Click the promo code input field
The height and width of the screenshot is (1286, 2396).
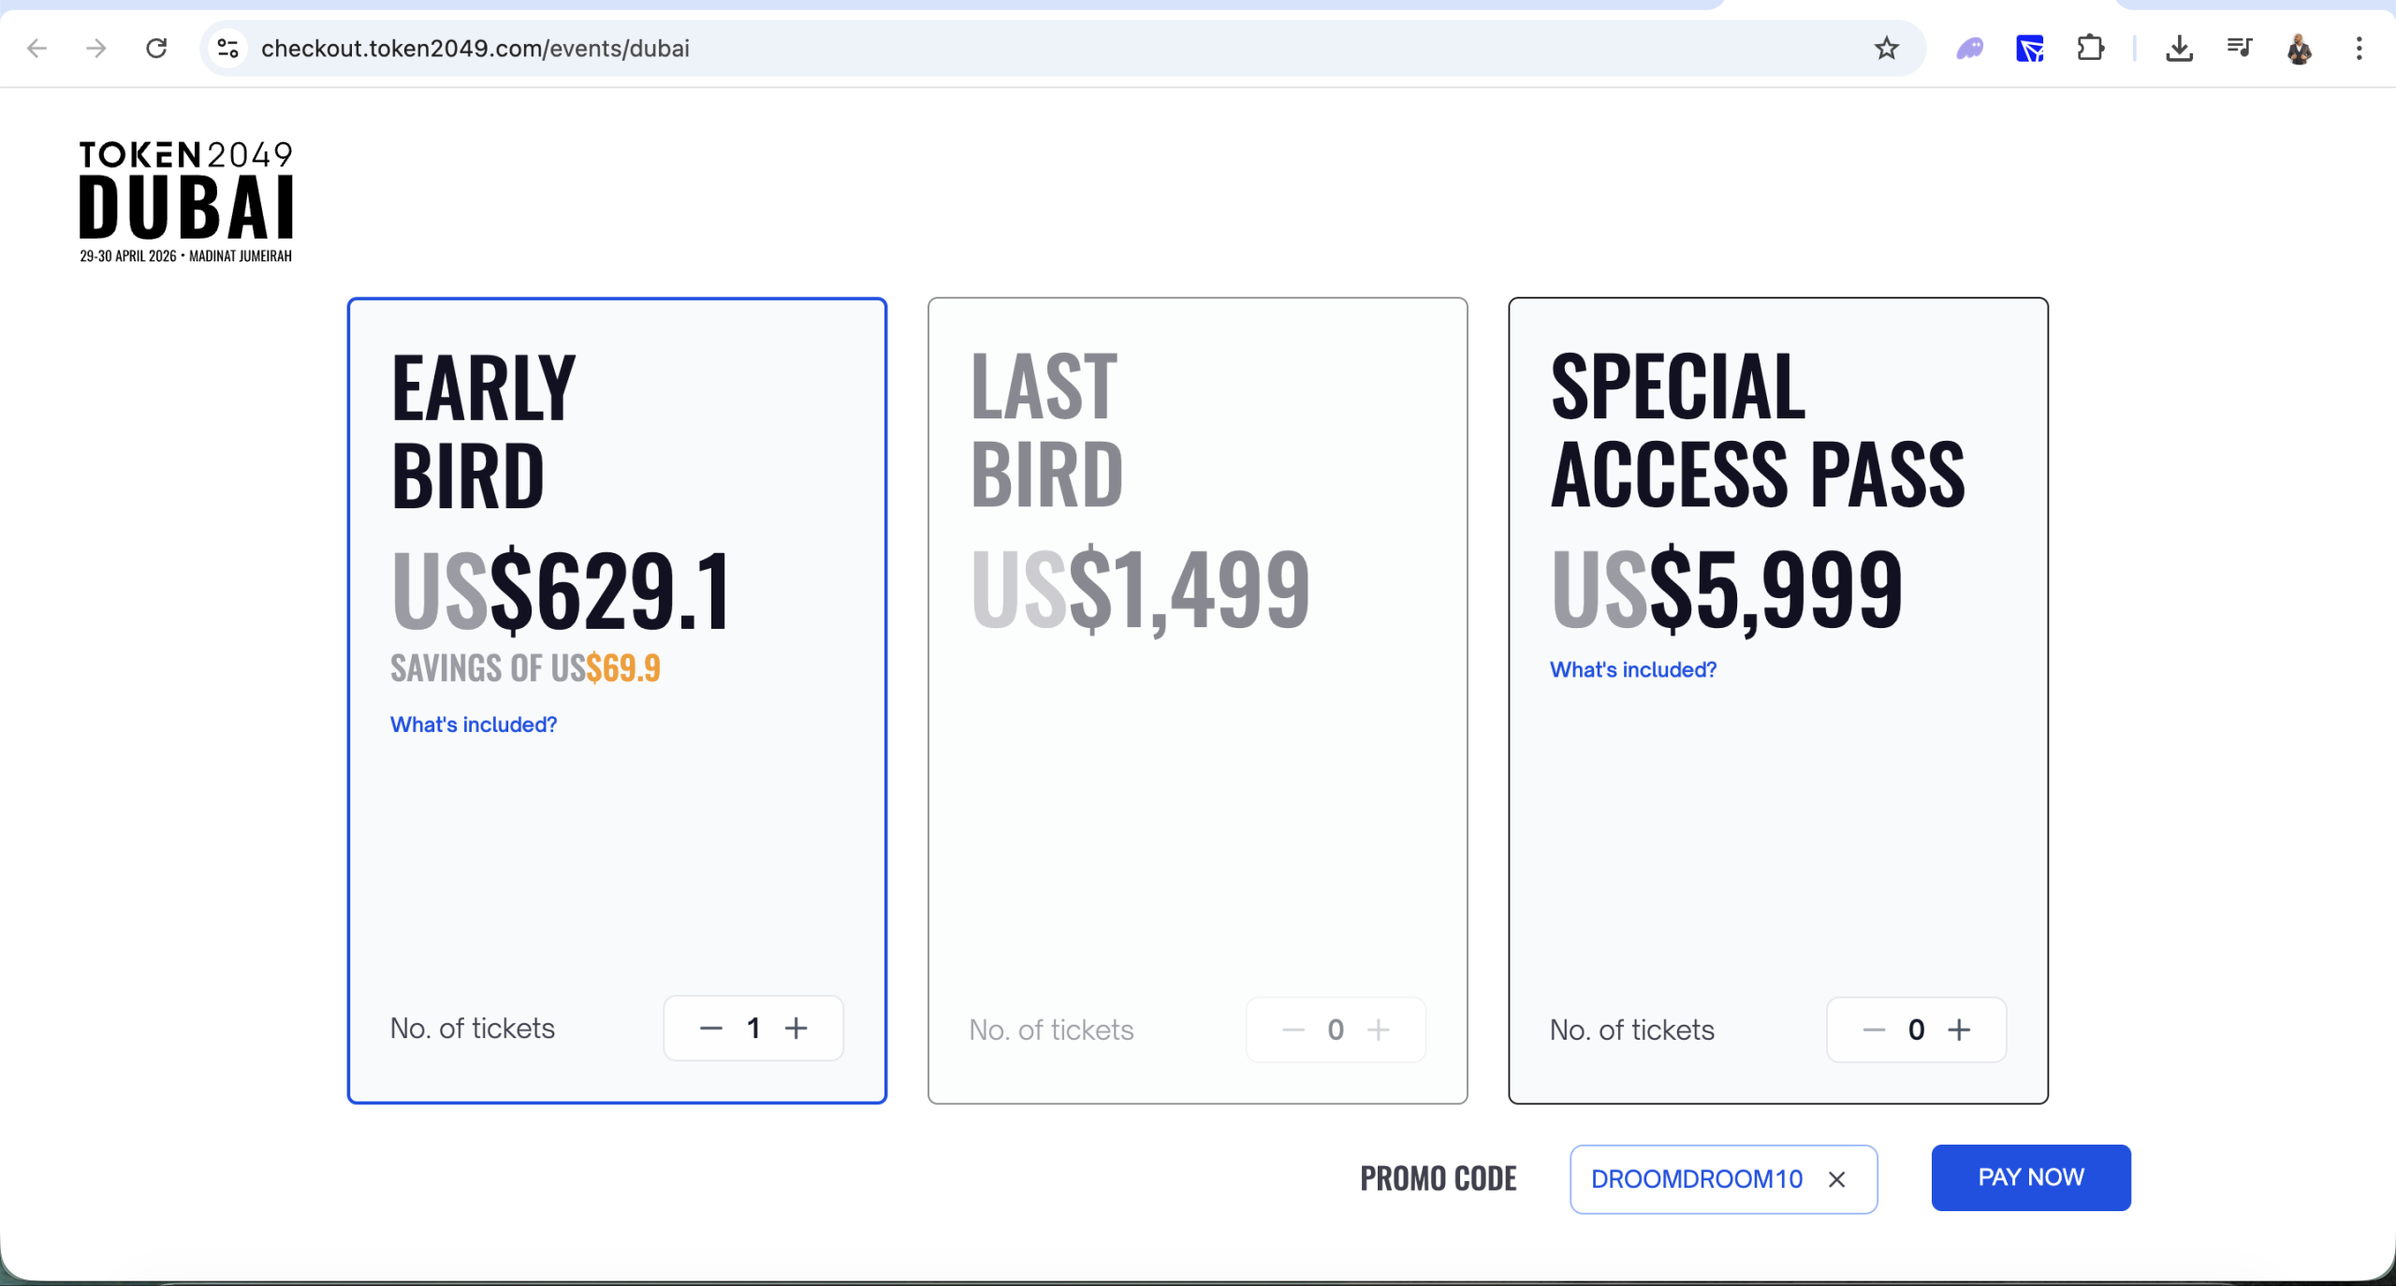tap(1696, 1179)
